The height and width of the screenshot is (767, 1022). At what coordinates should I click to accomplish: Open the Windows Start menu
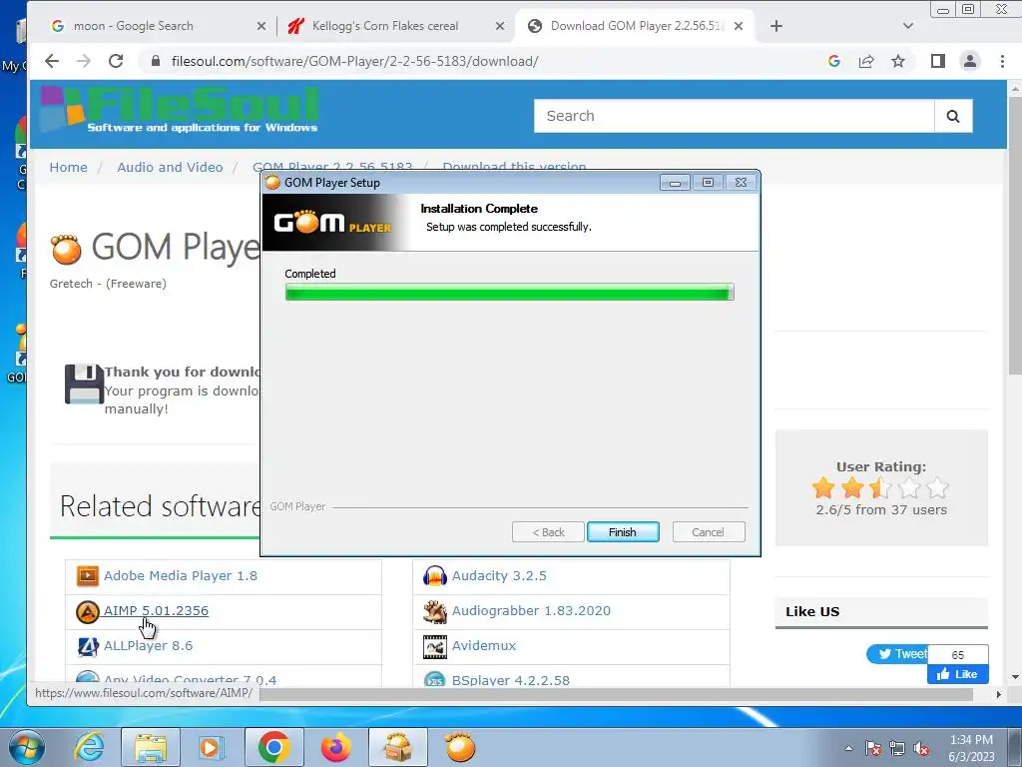(26, 747)
